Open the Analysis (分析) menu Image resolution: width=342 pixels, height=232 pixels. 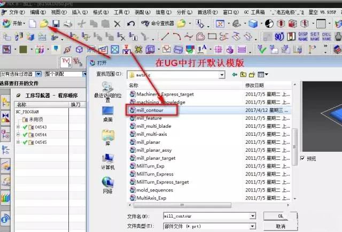point(184,12)
